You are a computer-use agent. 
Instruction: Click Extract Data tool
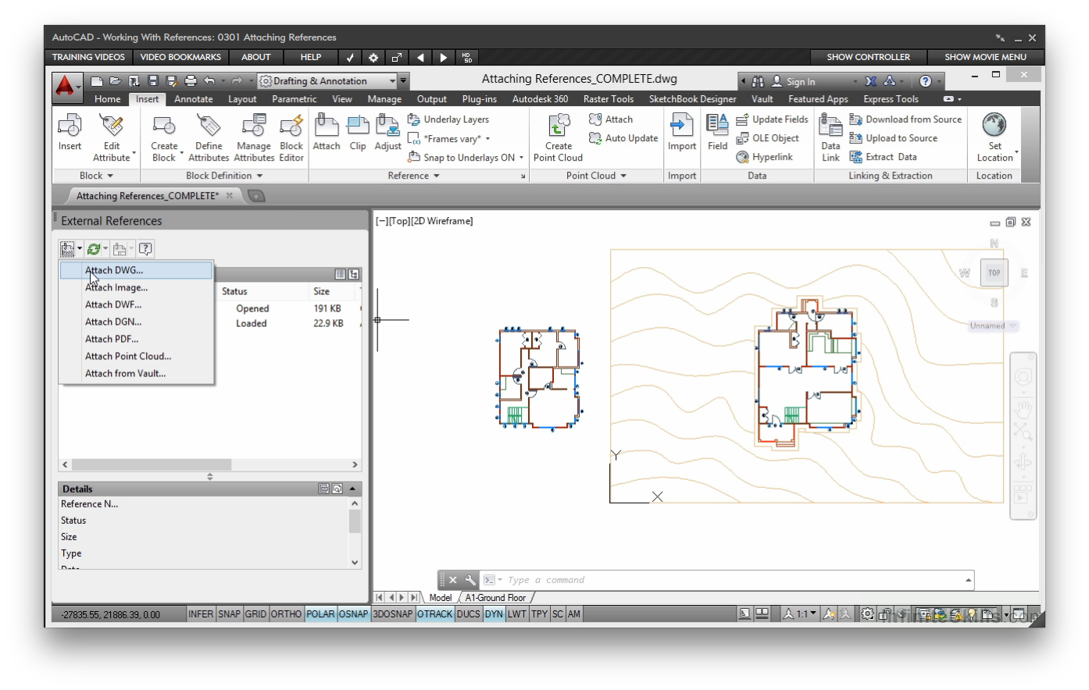(x=884, y=157)
